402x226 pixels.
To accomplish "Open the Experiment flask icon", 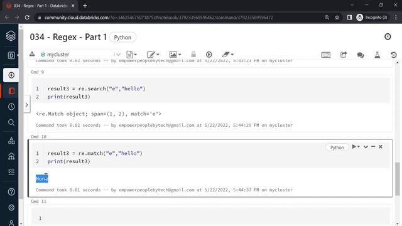I will [377, 55].
